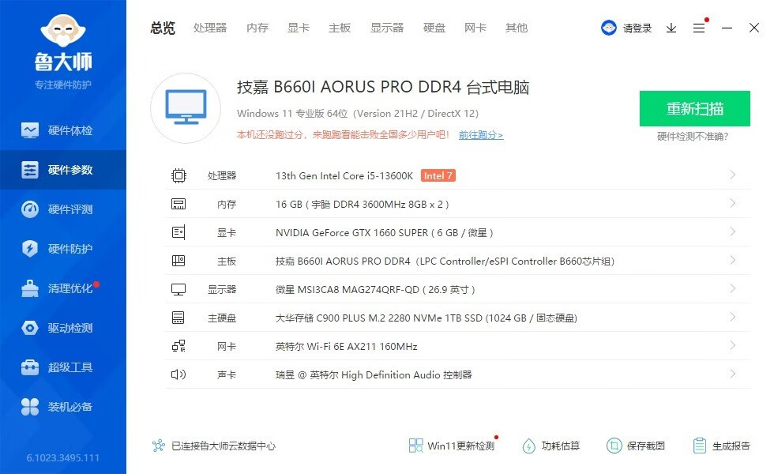Expand the 内存 row chevron
The image size is (774, 474).
click(733, 204)
